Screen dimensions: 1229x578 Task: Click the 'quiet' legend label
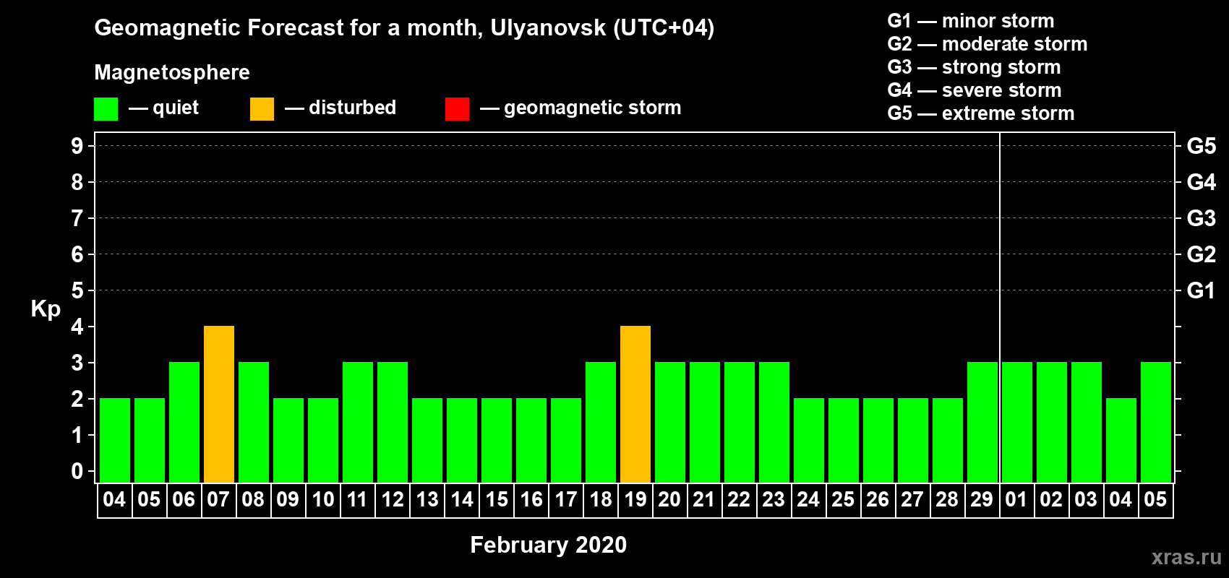click(176, 108)
